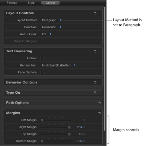Click the Bottom Margin label
This screenshot has height=146, width=147.
(x=27, y=141)
